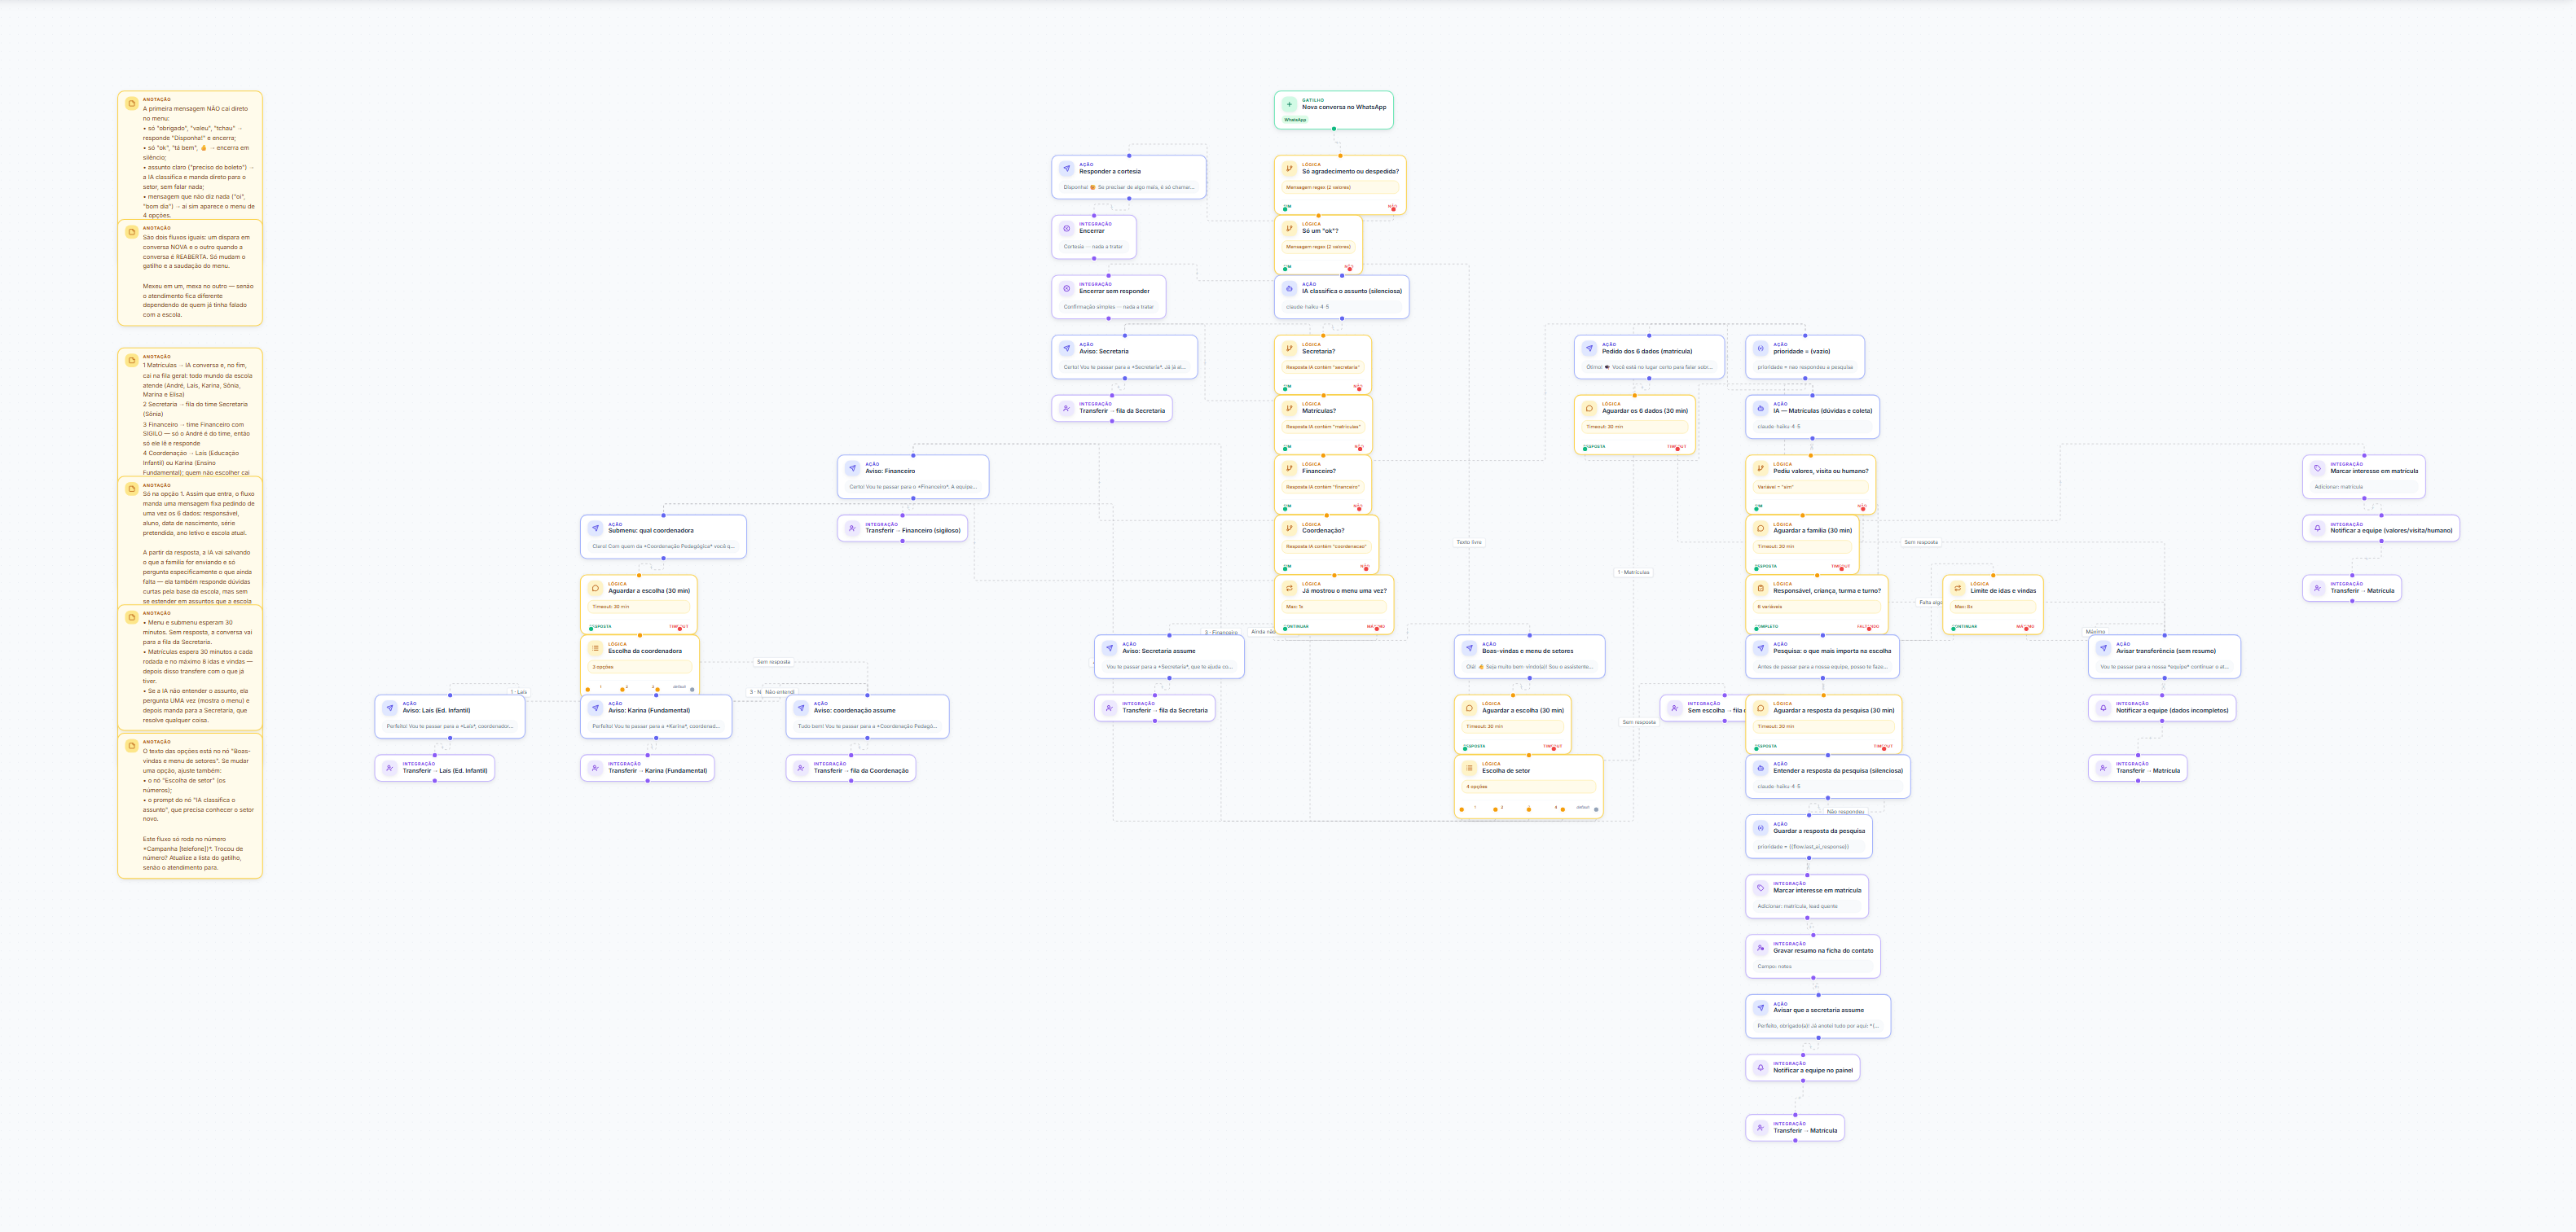Click the WhatsApp tag on the trigger node
The height and width of the screenshot is (1232, 2576).
[1295, 120]
